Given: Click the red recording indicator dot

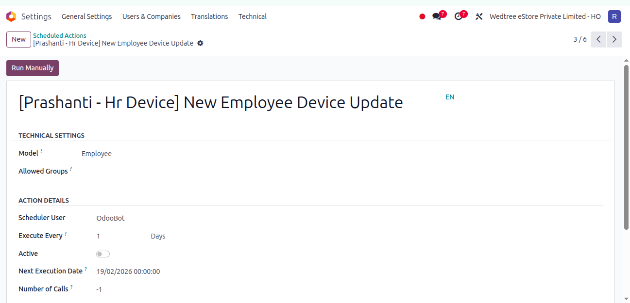Looking at the screenshot, I should click(422, 16).
